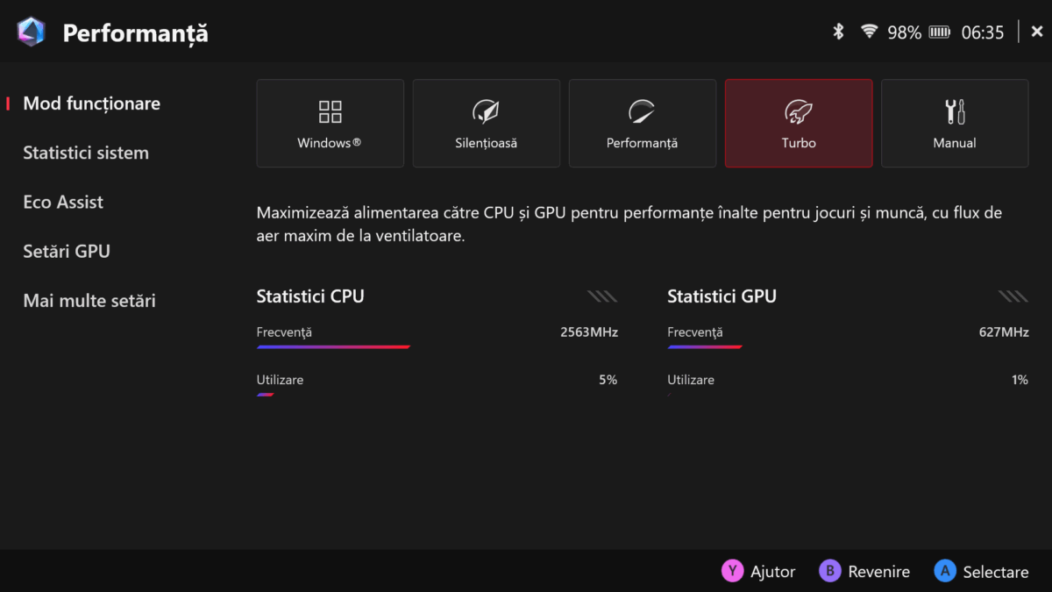
Task: Click the Bluetooth status icon
Action: 838,32
